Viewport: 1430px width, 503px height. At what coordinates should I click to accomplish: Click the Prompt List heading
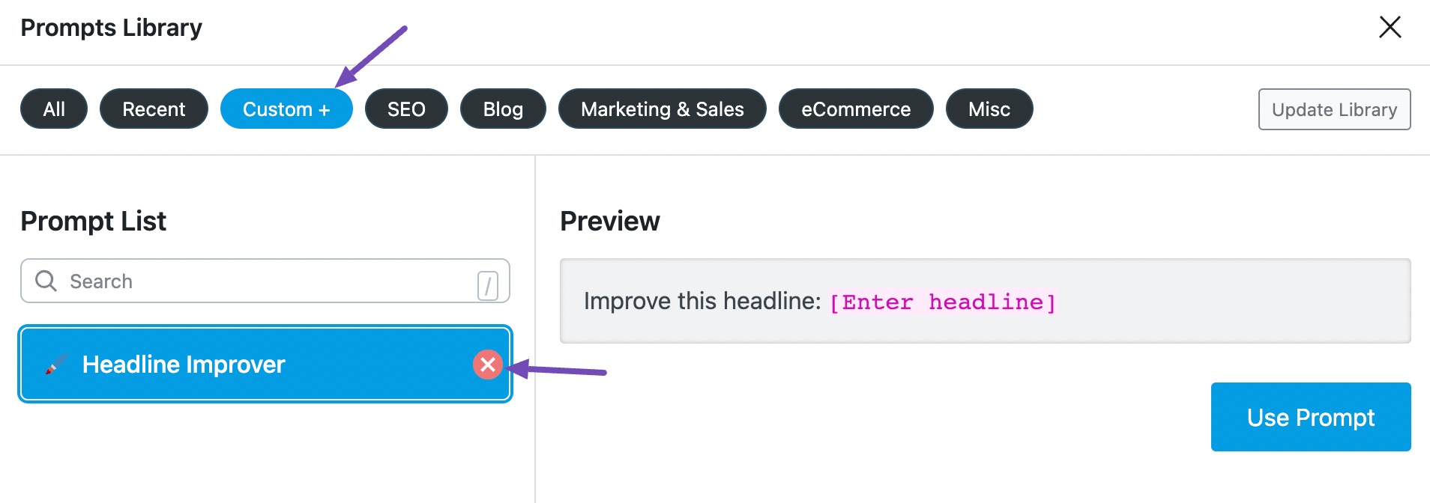click(x=94, y=222)
